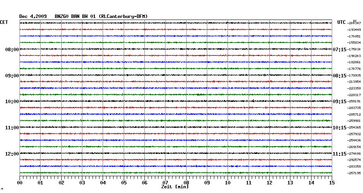
Task: Select the RLCanterbury-DFM text in title
Action: (123, 16)
